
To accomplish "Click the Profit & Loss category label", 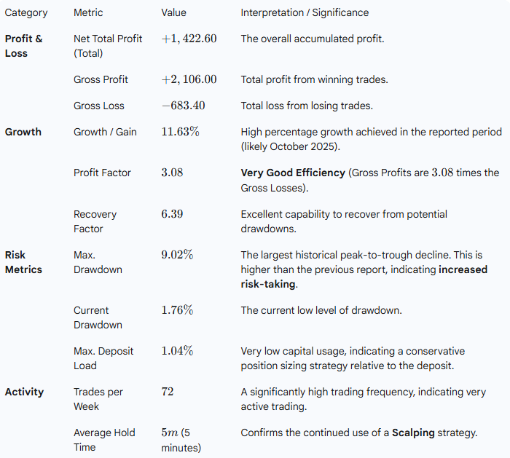I will pos(23,46).
